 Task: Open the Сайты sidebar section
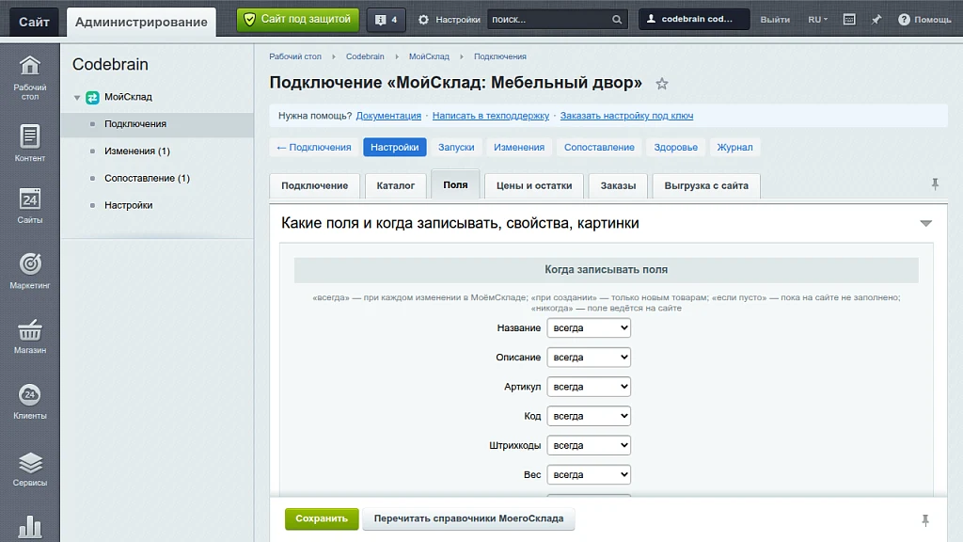point(29,205)
